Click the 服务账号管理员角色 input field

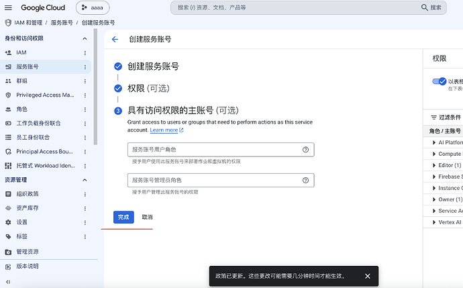click(221, 180)
